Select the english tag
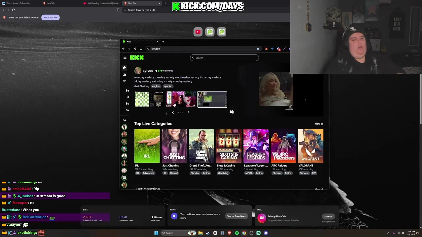Screen dimensions: 422x237 [156, 86]
